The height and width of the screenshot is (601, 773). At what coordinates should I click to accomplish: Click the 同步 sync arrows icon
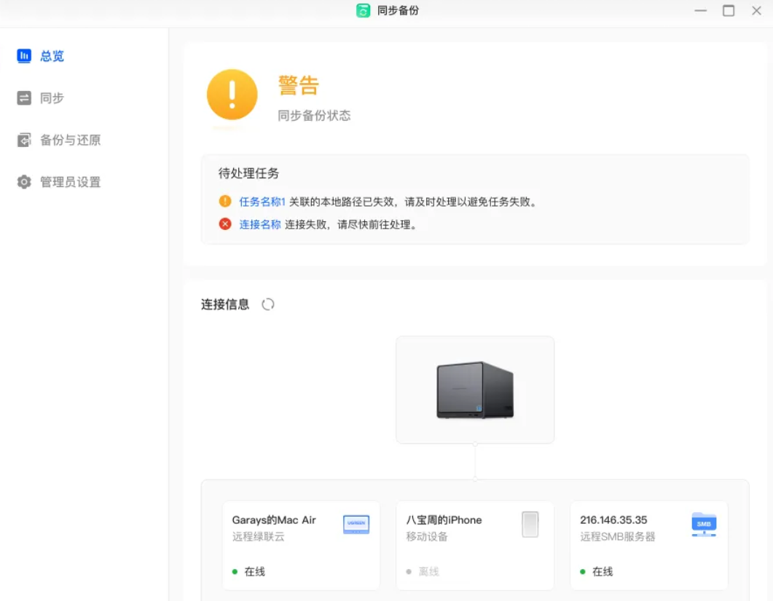pyautogui.click(x=23, y=98)
